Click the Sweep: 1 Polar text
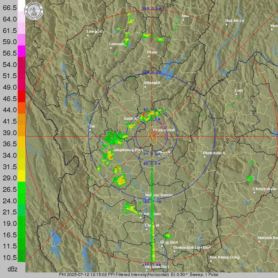Image resolution: width=278 pixels, height=278 pixels. (204, 274)
